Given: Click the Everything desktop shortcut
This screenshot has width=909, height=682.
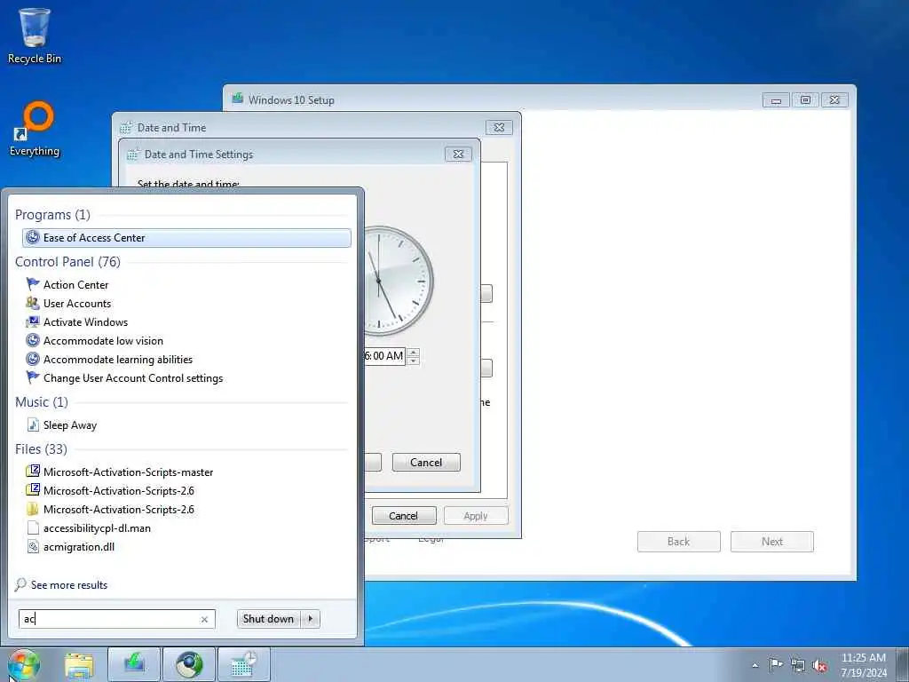Looking at the screenshot, I should pos(35,130).
